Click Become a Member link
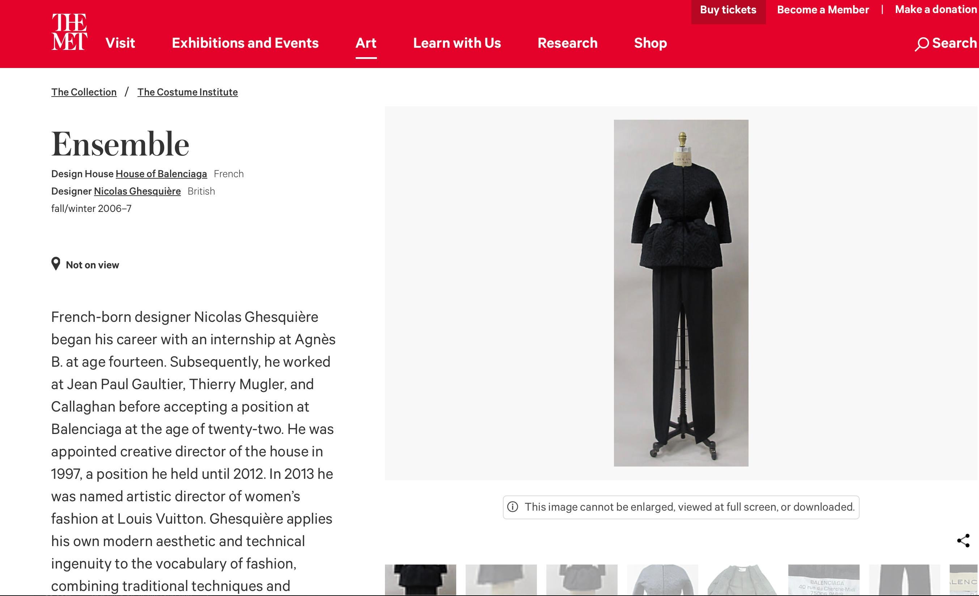Screen dimensions: 979x596 pos(823,9)
